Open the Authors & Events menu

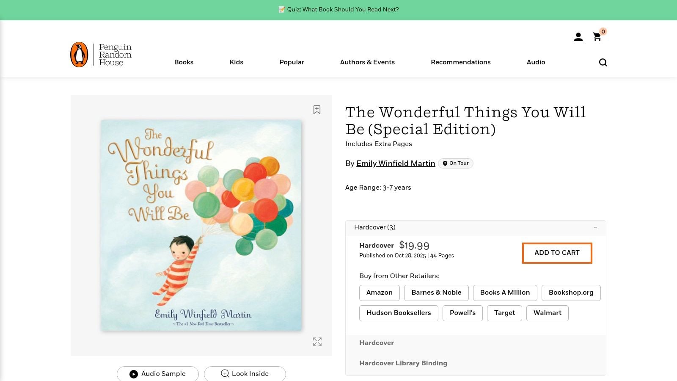click(x=367, y=62)
